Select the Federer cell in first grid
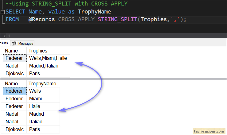 [x=15, y=58]
